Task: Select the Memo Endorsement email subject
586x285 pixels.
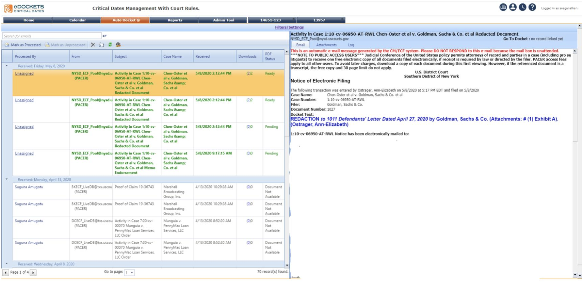Action: pos(135,163)
